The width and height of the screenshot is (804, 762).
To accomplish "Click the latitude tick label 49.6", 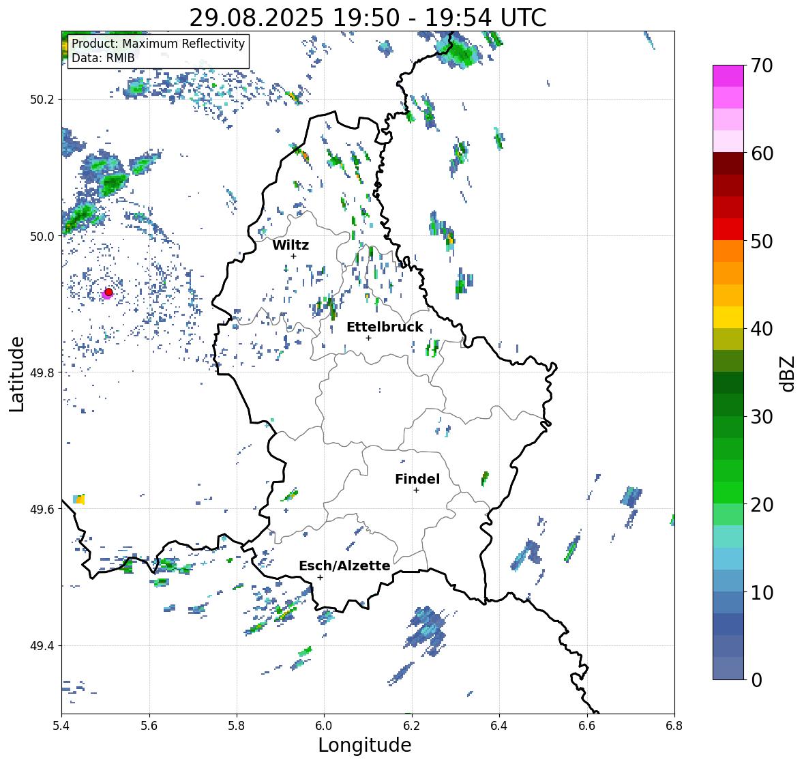I will (42, 509).
